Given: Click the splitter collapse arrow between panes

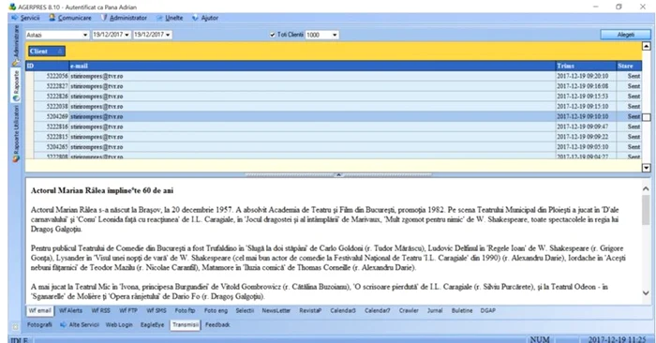Looking at the screenshot, I should pos(338,175).
